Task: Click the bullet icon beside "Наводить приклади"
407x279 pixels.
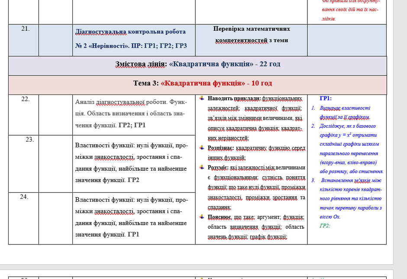Action: tap(202, 98)
